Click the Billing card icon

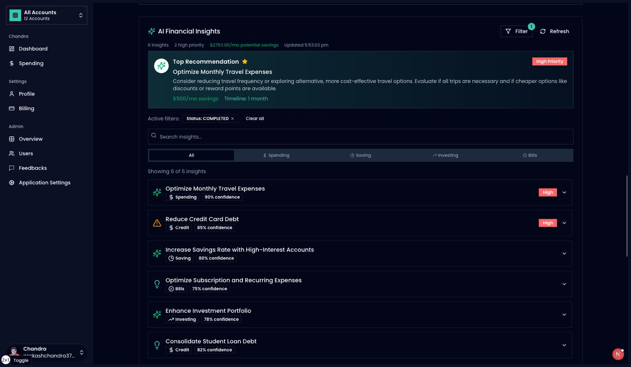pyautogui.click(x=12, y=109)
